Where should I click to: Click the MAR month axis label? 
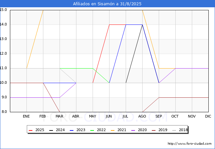click(x=59, y=116)
